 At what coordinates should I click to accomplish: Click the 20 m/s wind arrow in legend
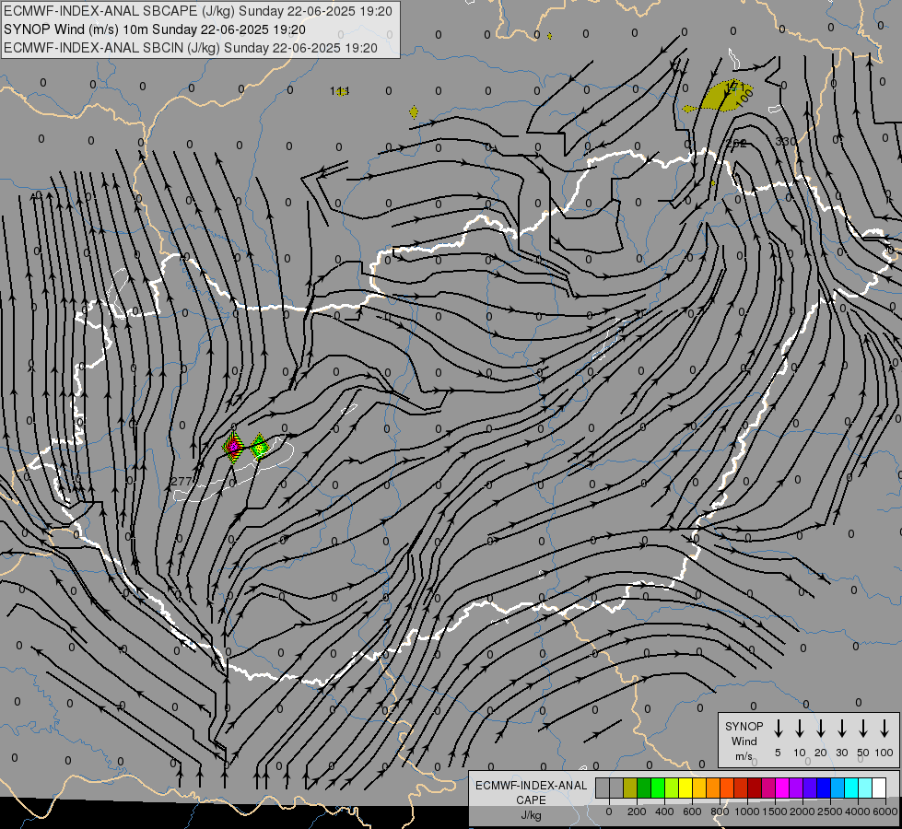tap(820, 729)
